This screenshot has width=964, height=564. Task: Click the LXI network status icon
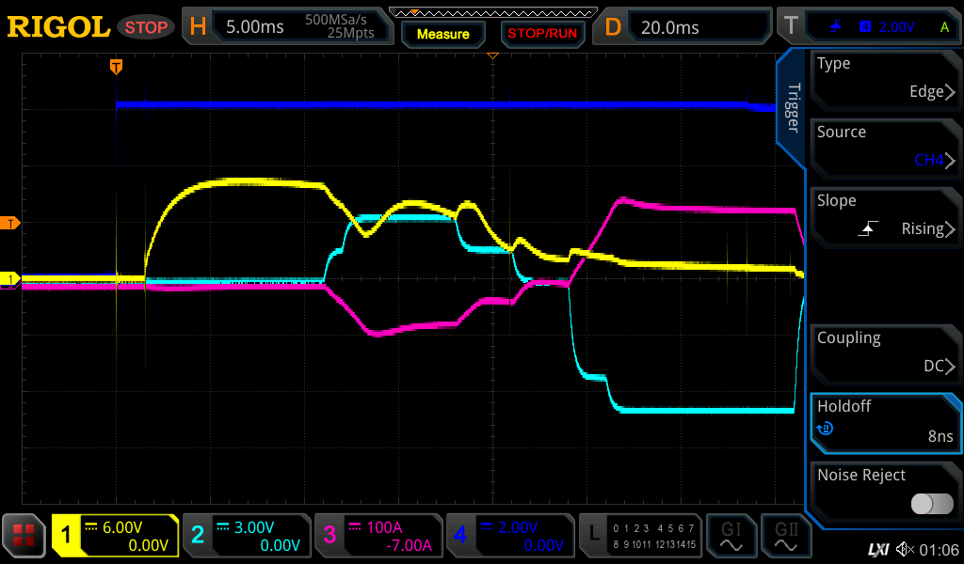pos(877,549)
